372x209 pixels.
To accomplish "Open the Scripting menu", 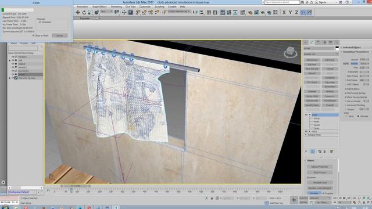I will click(159, 6).
